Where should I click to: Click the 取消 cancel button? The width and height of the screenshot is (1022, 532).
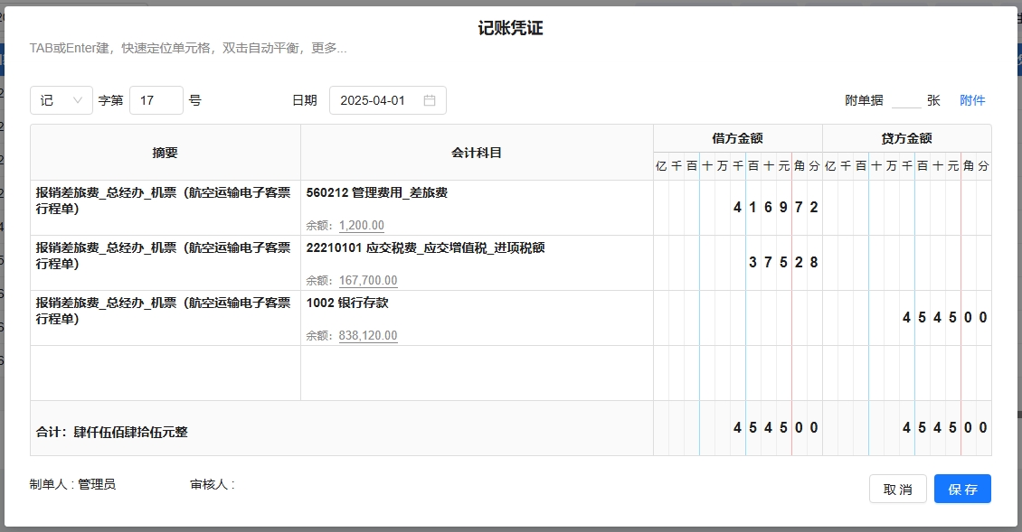point(897,489)
